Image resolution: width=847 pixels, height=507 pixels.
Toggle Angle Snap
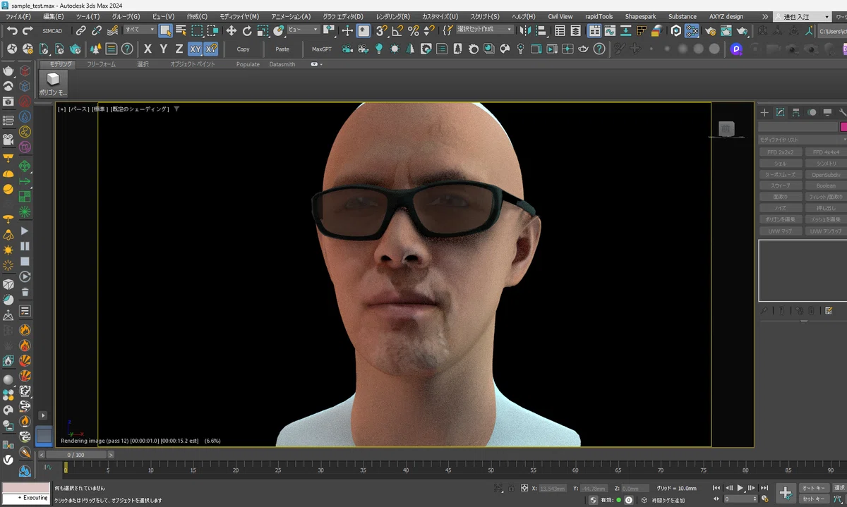397,30
